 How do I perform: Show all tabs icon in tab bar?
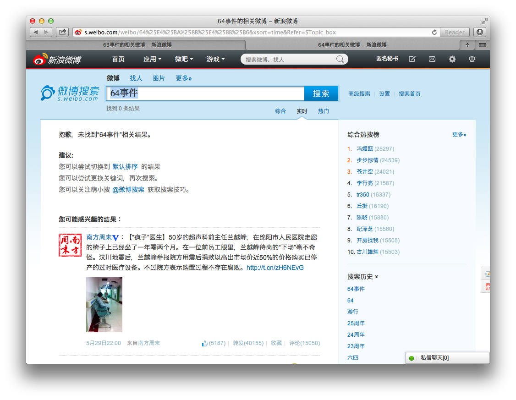click(x=482, y=45)
